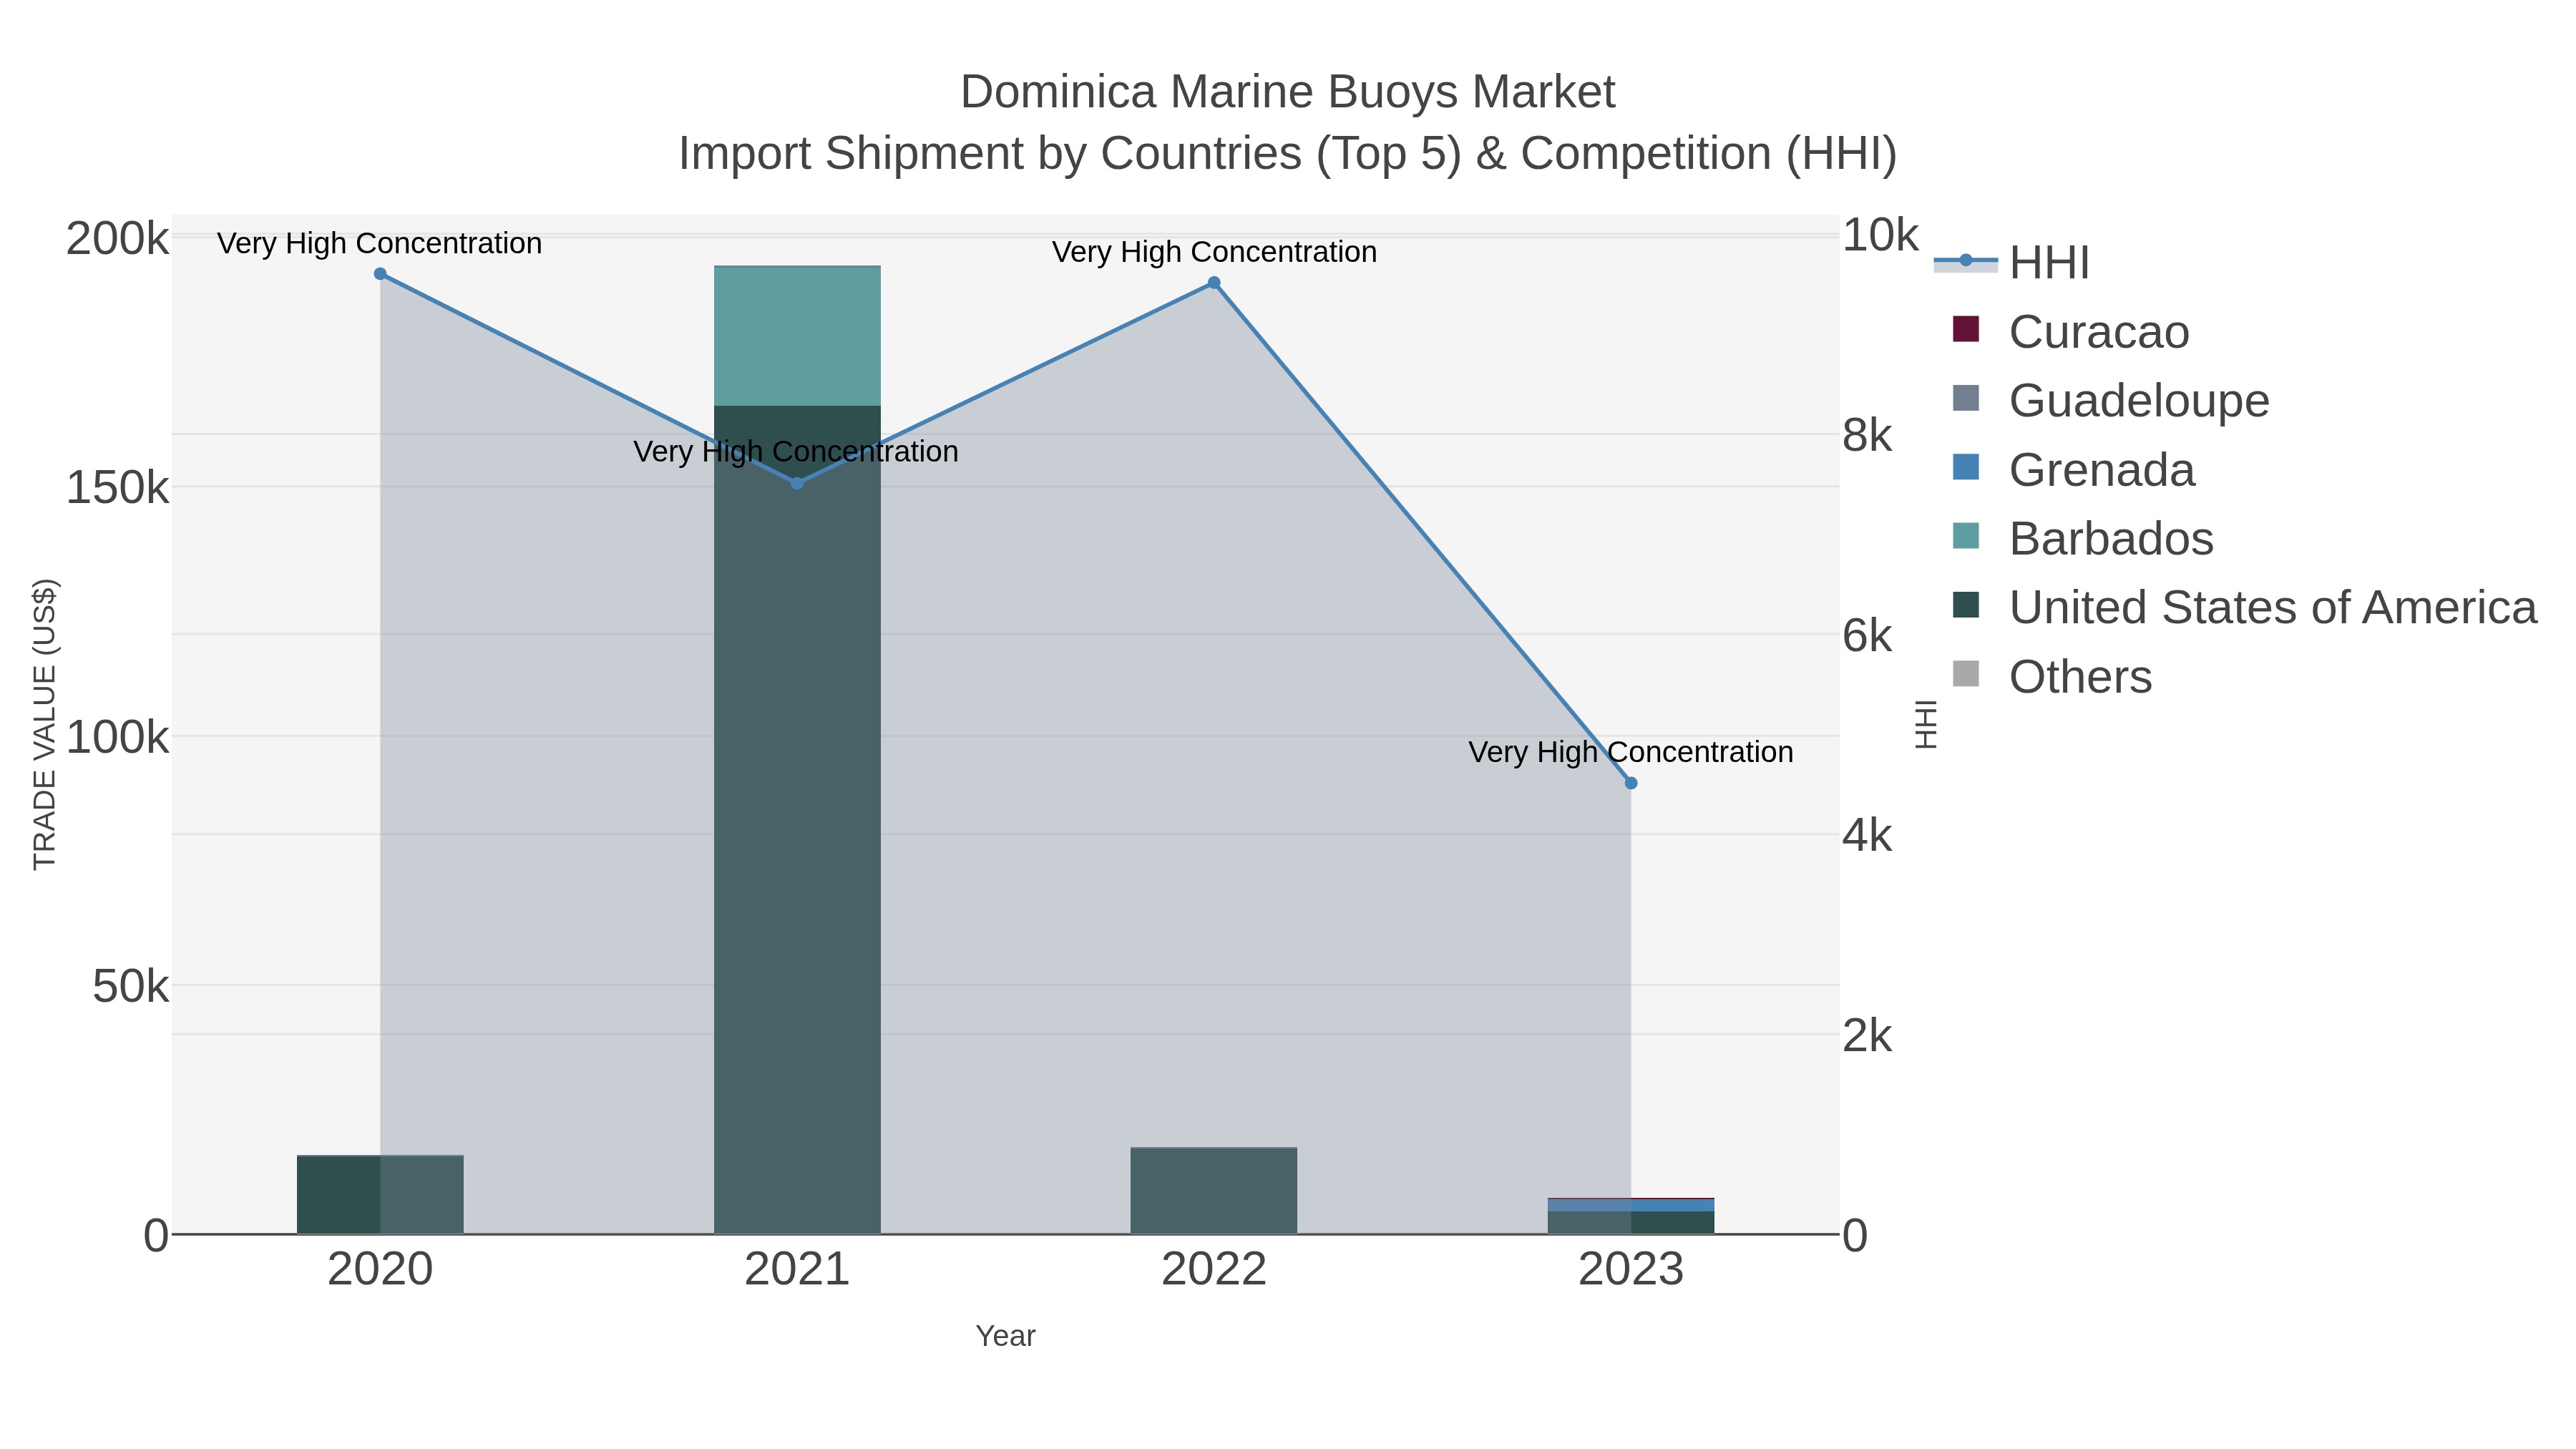Click the 100k trade value tick label
This screenshot has width=2576, height=1449.
point(117,738)
